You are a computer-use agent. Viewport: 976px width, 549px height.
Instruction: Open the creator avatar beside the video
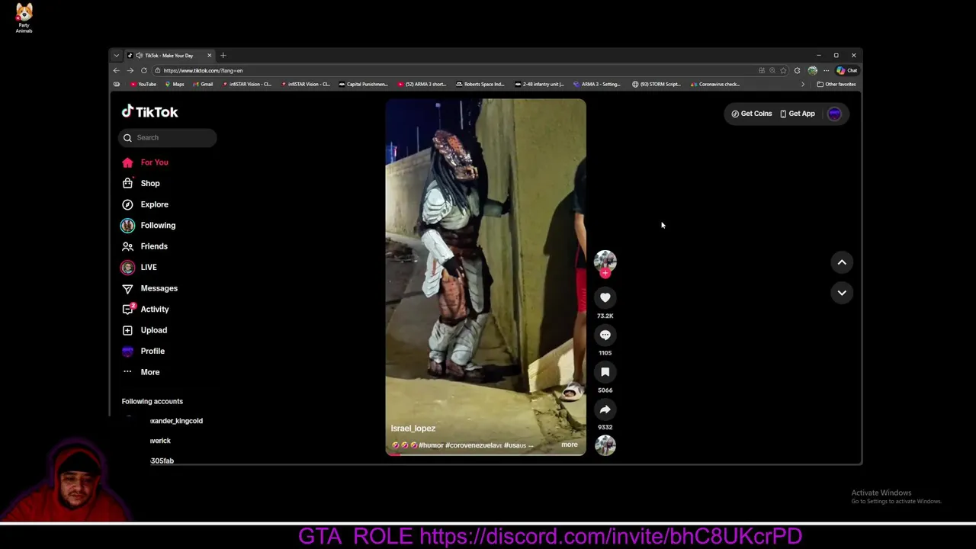click(605, 261)
